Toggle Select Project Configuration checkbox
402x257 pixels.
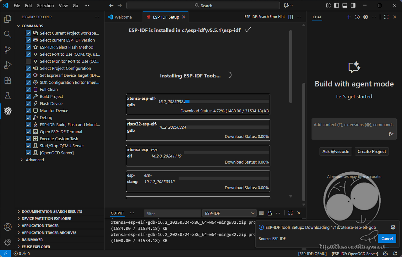tap(28, 68)
